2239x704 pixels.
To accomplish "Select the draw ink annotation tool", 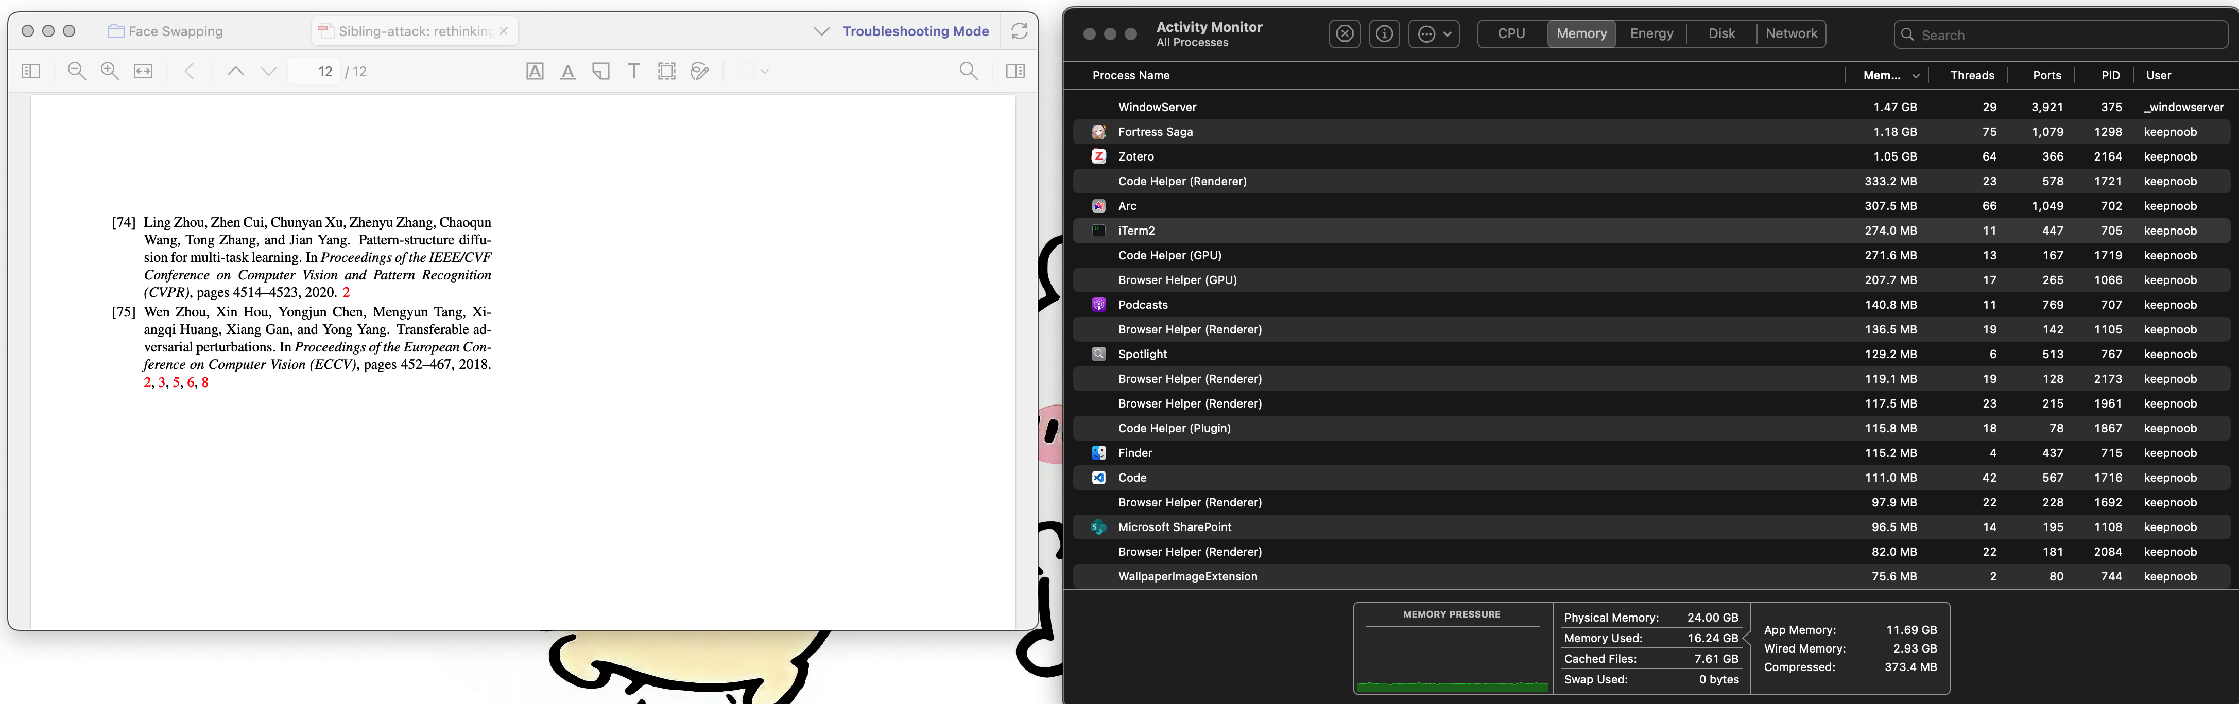I will (700, 71).
